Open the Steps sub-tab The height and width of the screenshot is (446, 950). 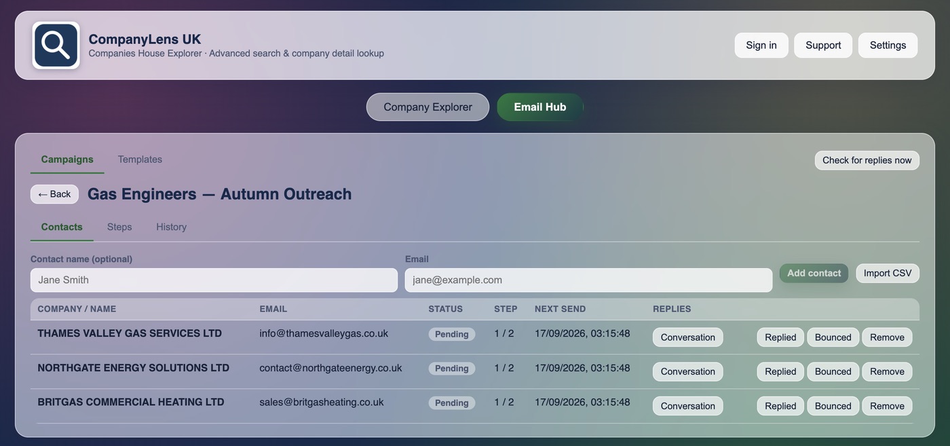coord(119,227)
